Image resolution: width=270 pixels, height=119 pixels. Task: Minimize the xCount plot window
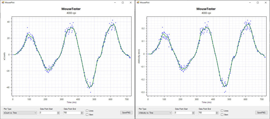[x=114, y=2]
